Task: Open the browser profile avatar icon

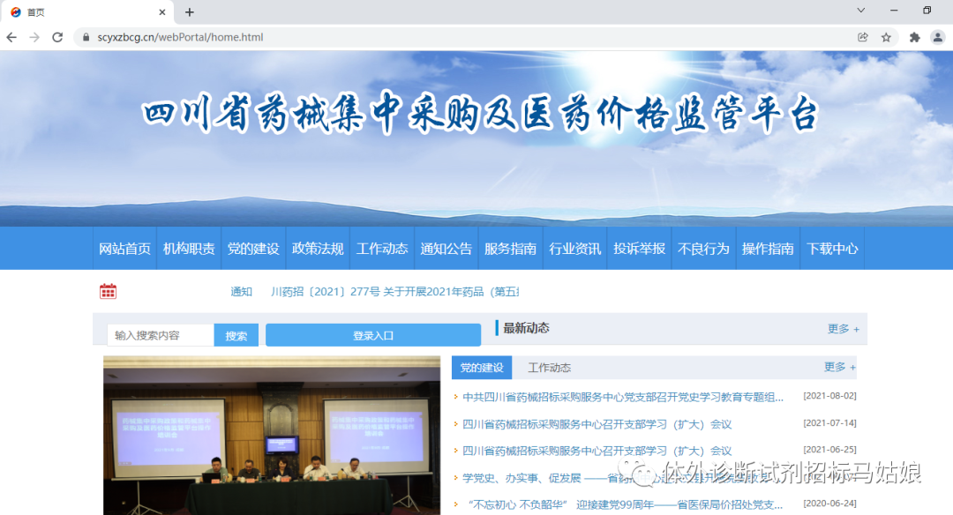Action: point(937,37)
